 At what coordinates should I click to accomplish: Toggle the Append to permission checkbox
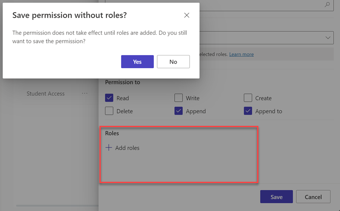tap(248, 111)
